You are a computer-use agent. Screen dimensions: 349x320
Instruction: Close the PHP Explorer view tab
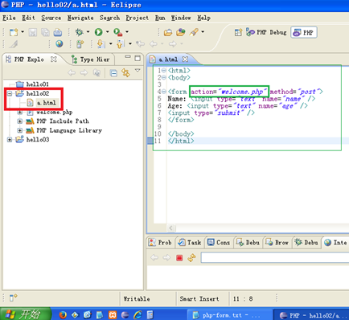(54, 59)
